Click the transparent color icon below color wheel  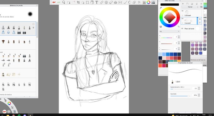click(x=161, y=27)
